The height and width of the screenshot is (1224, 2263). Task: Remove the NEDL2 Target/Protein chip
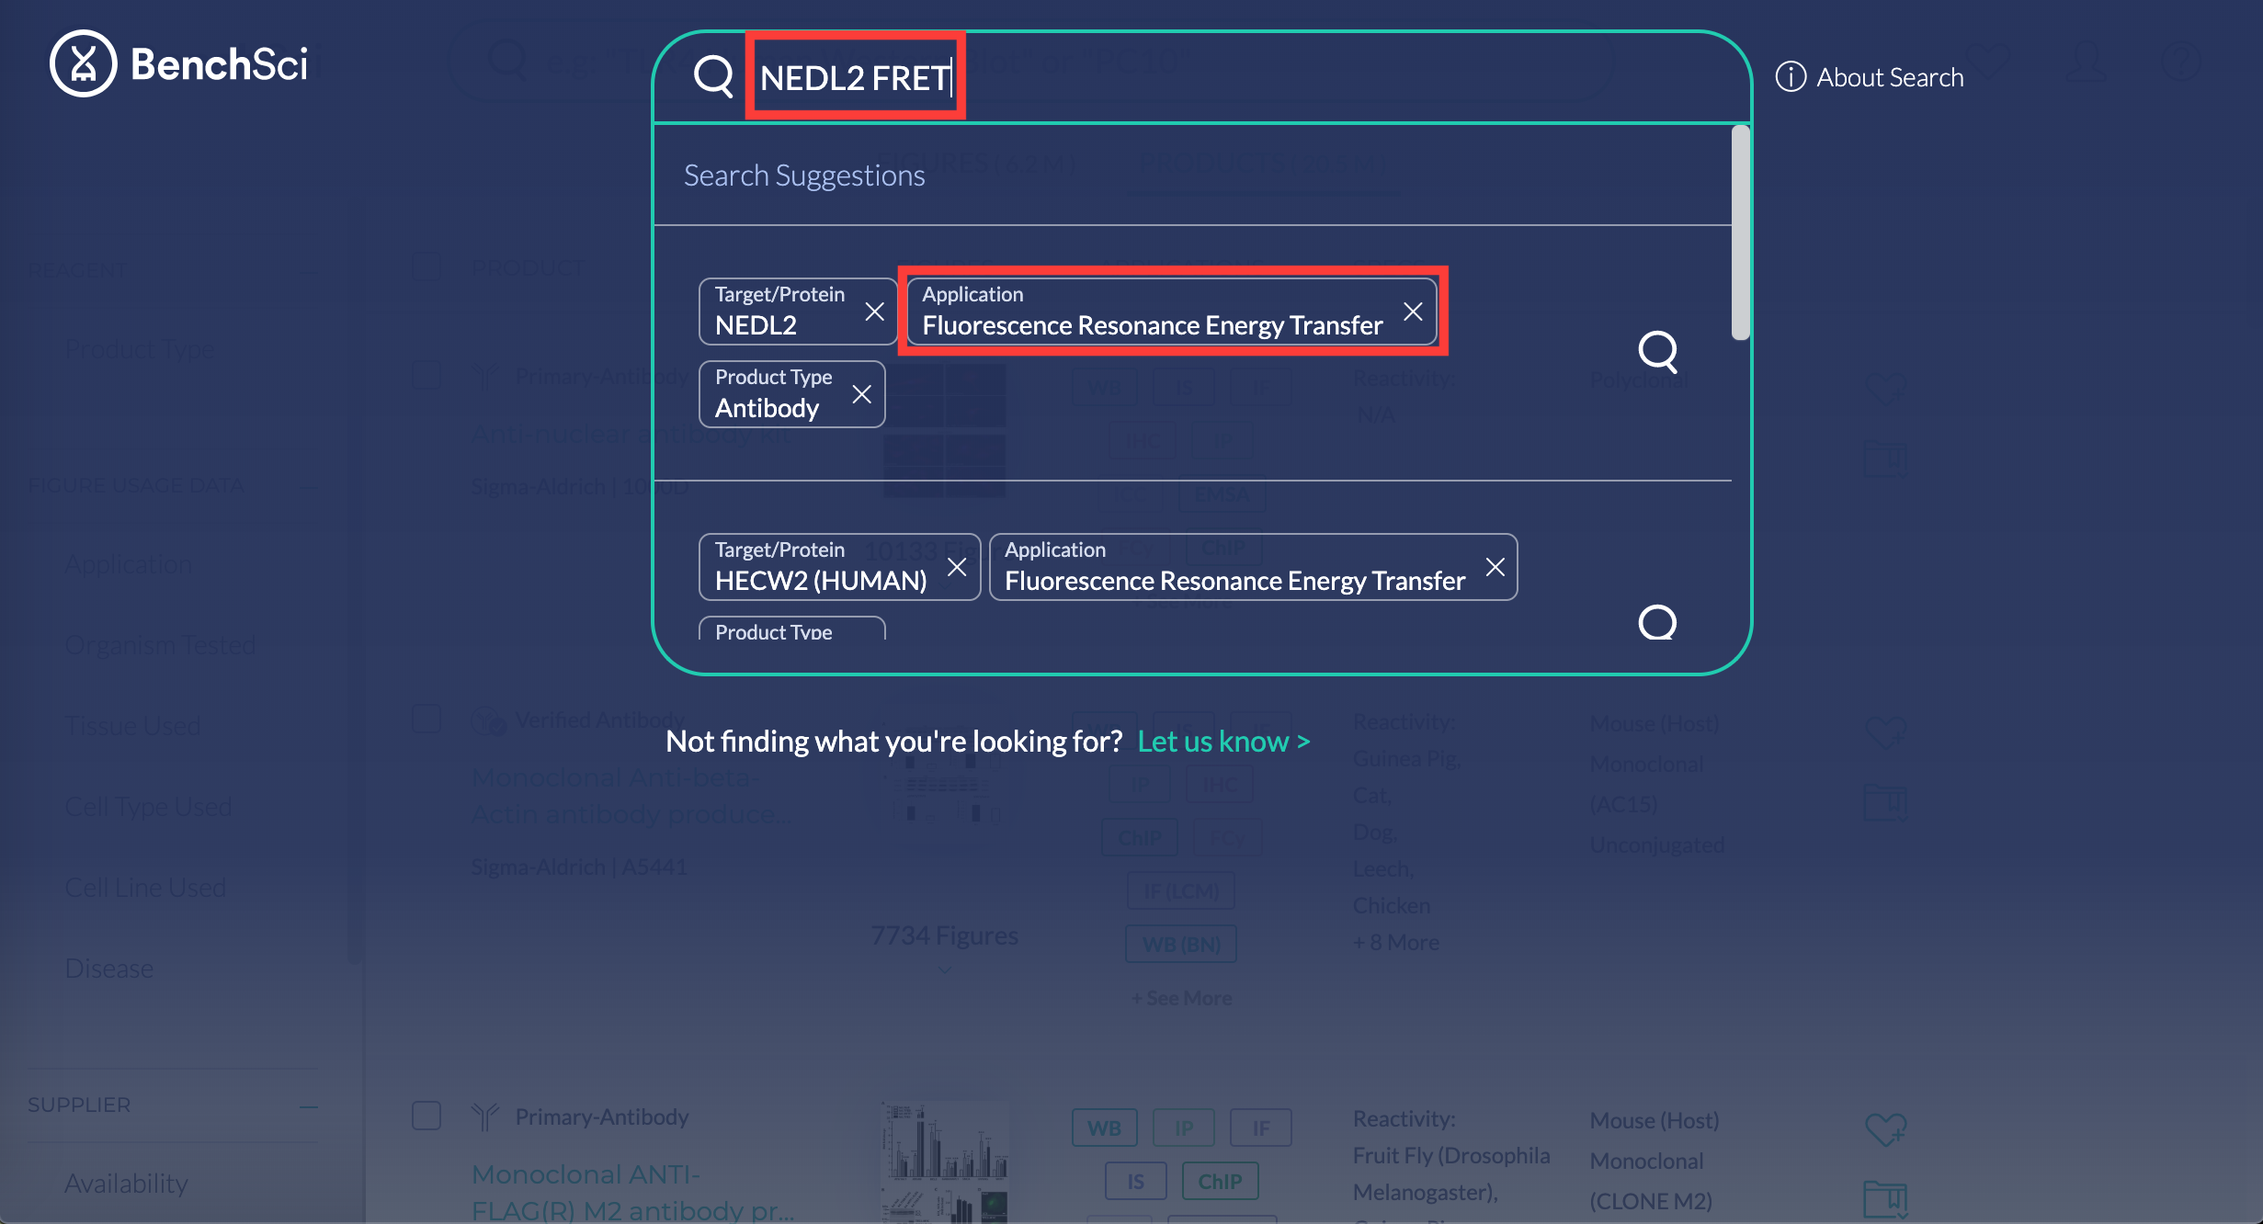(874, 312)
